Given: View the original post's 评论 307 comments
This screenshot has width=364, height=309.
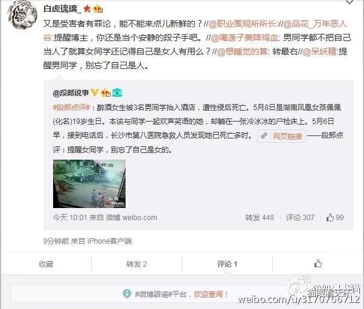Looking at the screenshot, I should click(300, 218).
